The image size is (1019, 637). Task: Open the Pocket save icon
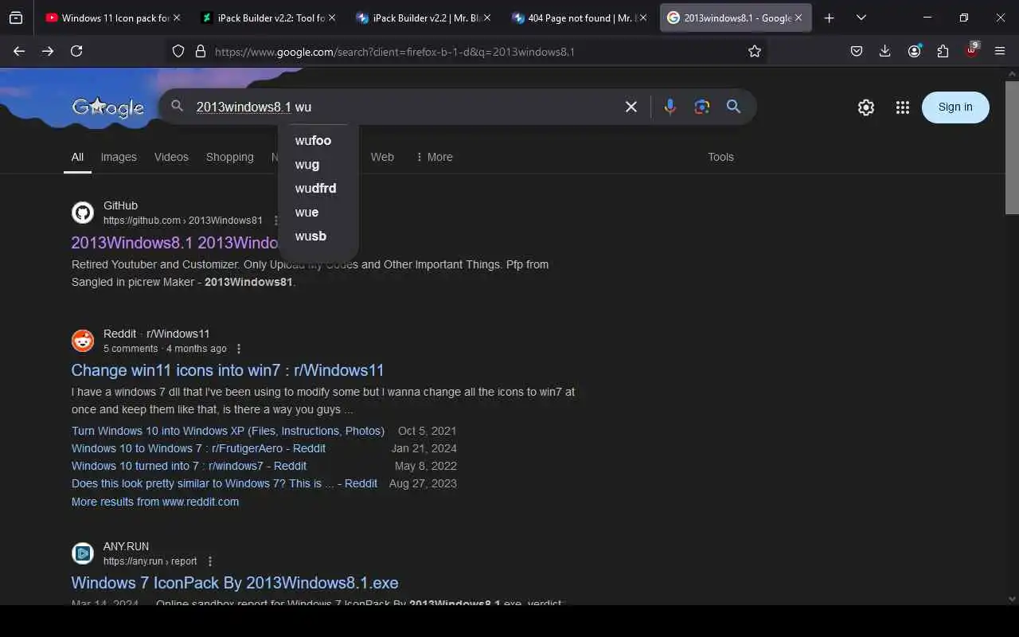857,51
